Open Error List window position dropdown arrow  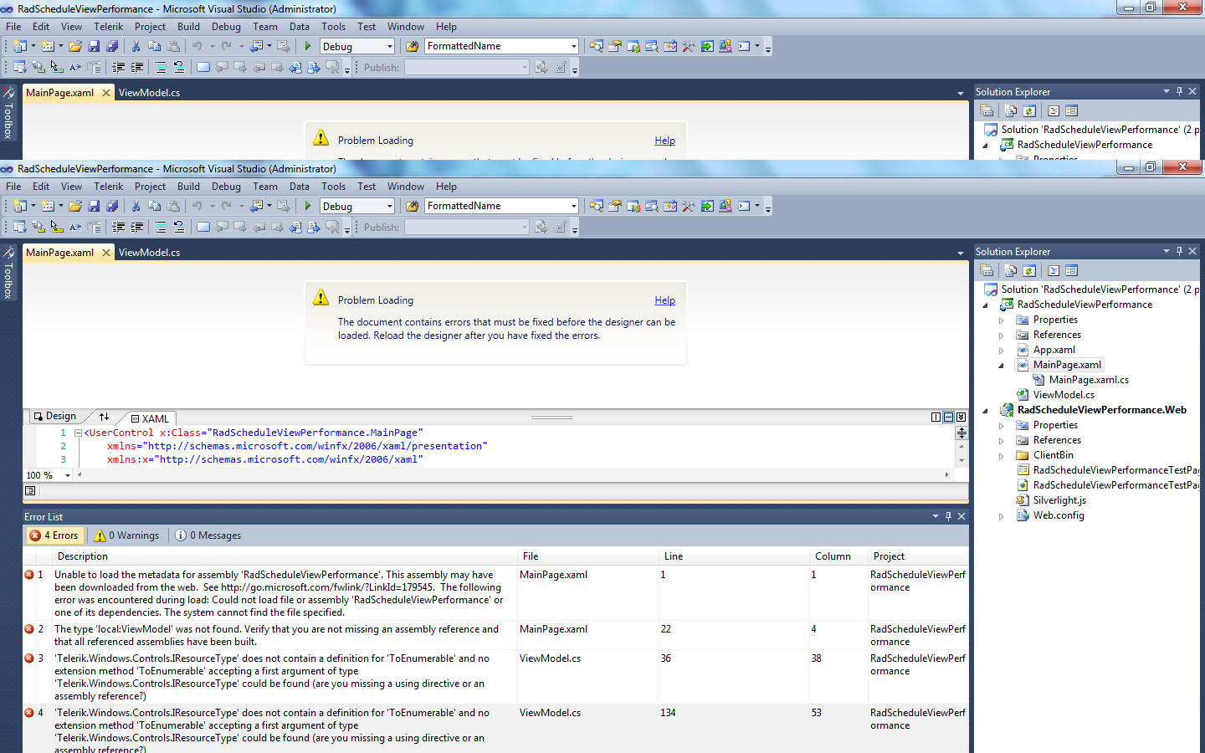[x=935, y=516]
